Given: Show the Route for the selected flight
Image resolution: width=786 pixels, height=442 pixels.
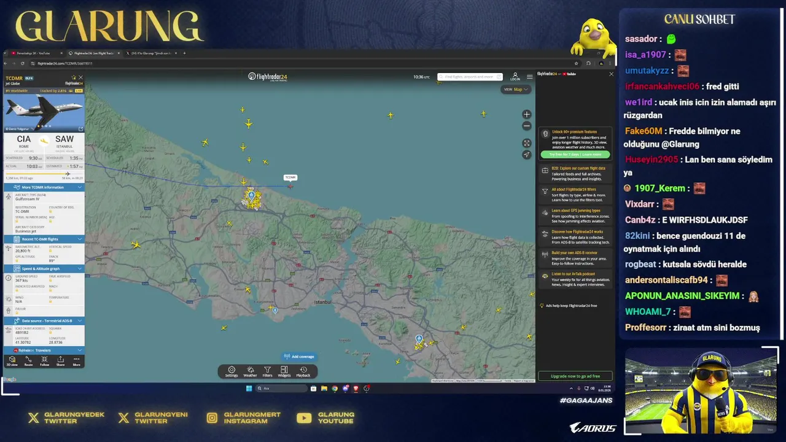Looking at the screenshot, I should pos(28,361).
